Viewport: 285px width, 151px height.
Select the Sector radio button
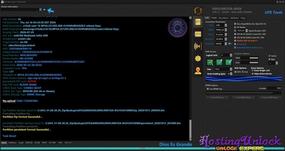(270, 56)
